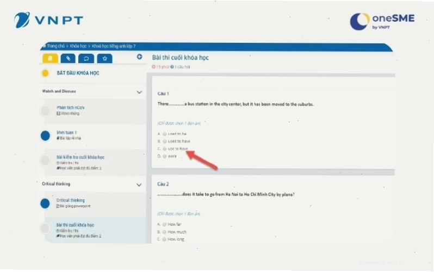434x272 pixels.
Task: Click blue status circle beside btvn tuan 1
Action: [45, 135]
